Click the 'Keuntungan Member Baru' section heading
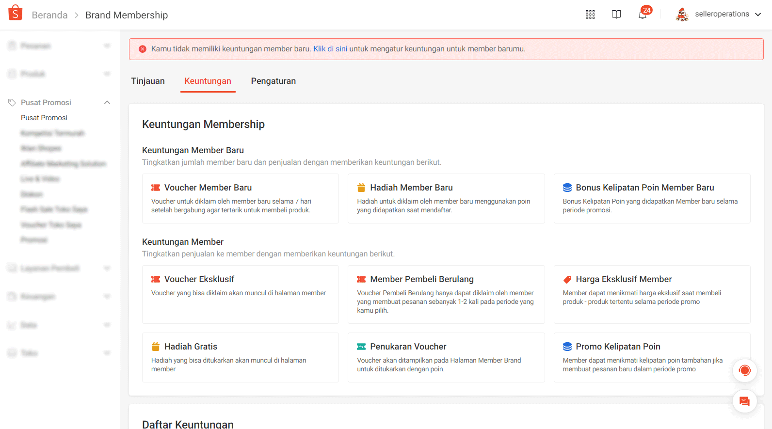The image size is (772, 429). (193, 150)
